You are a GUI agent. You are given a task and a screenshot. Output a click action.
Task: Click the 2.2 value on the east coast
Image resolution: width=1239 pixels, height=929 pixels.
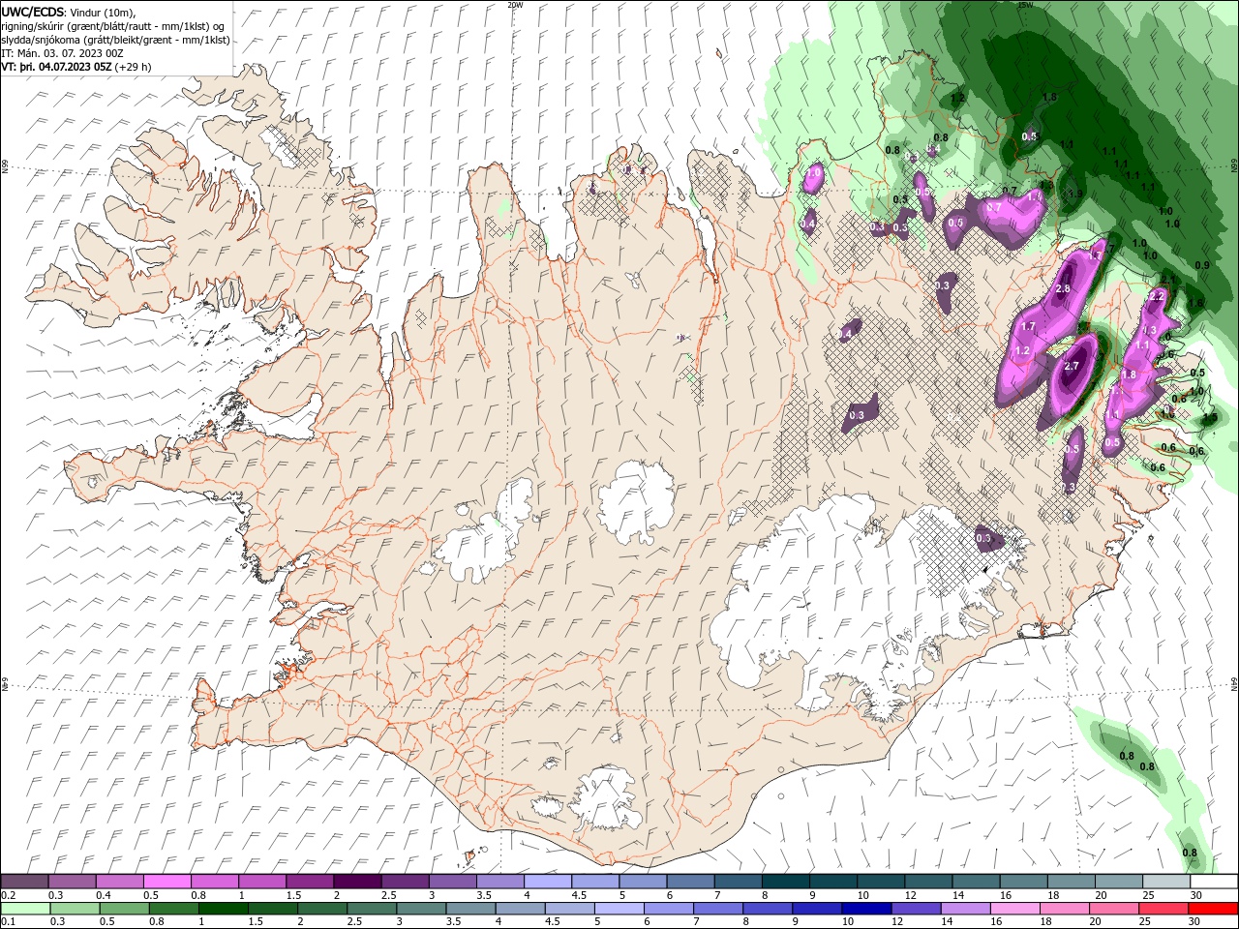(x=1156, y=297)
